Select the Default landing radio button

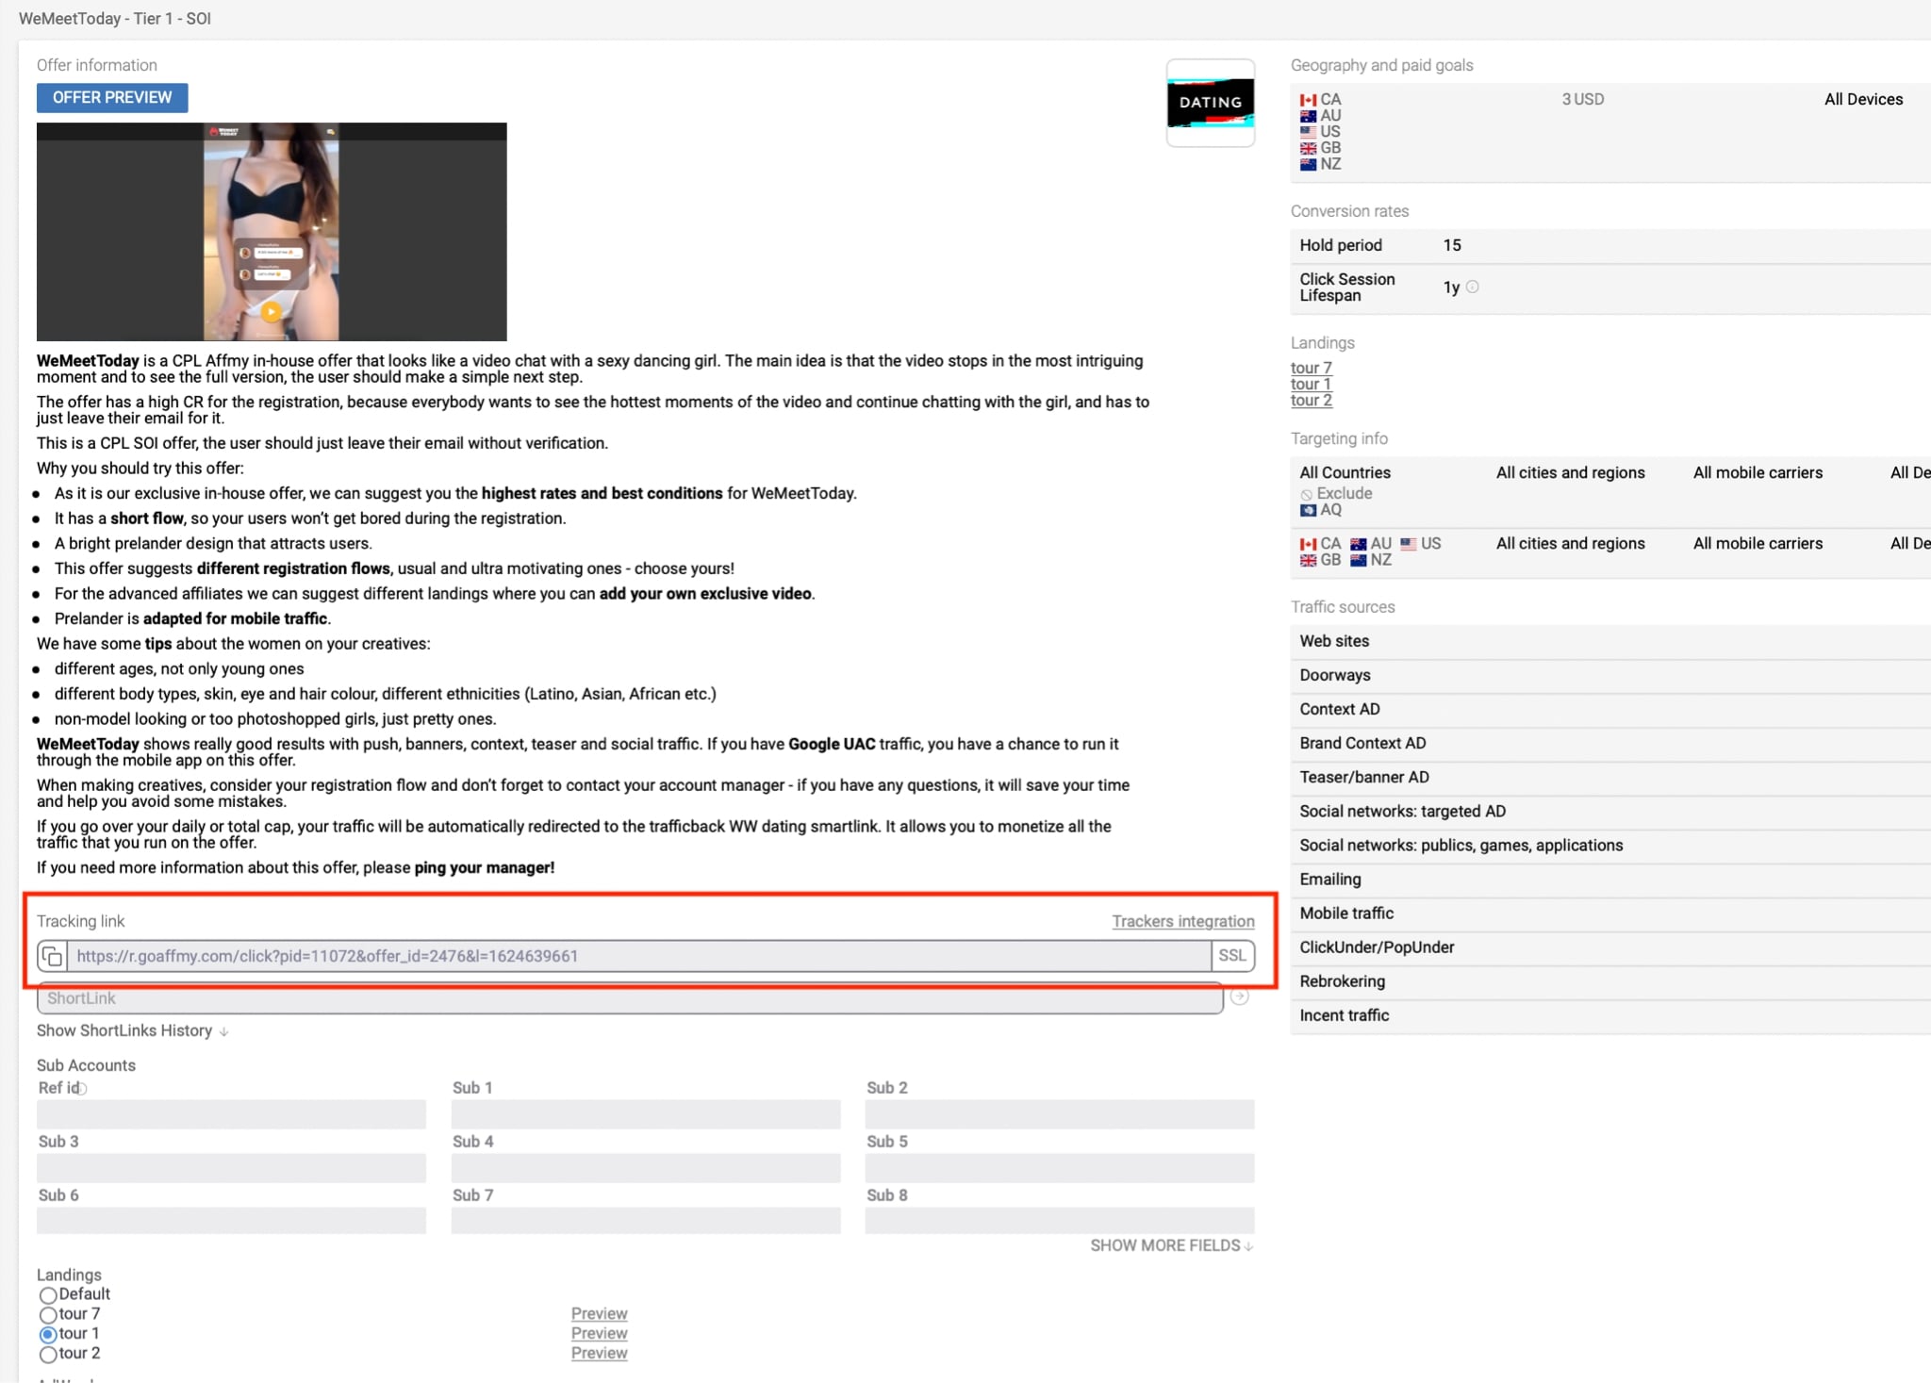click(x=47, y=1295)
